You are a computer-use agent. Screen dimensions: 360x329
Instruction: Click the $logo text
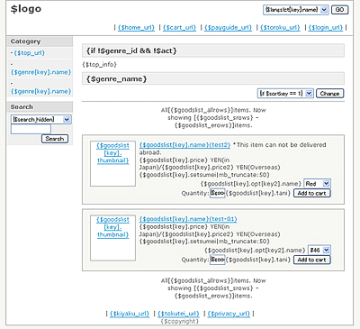(x=26, y=9)
